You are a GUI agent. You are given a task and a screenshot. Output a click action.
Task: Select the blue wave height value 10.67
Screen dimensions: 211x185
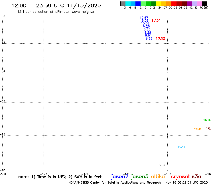point(144,18)
